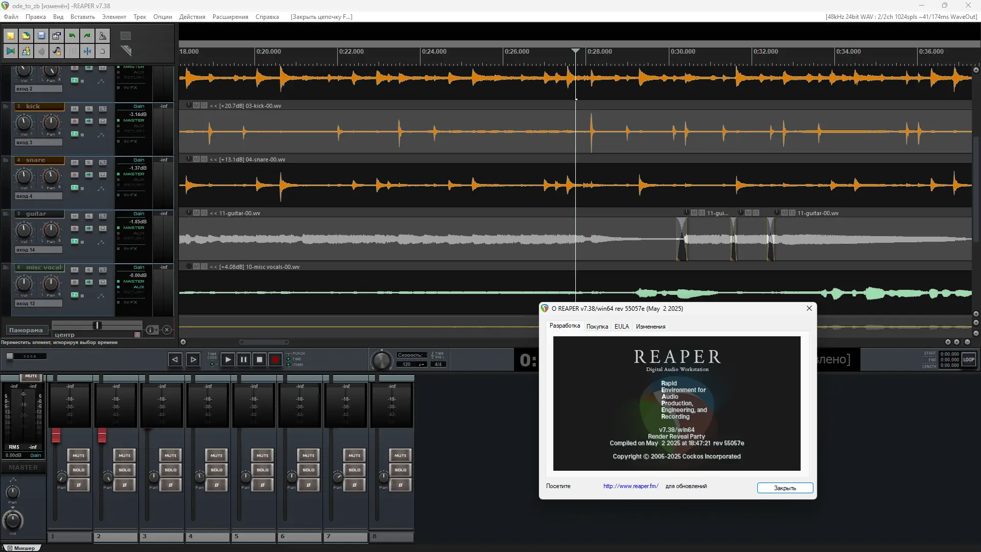This screenshot has width=981, height=552.
Task: Switch to the Изменения tab
Action: pos(650,327)
